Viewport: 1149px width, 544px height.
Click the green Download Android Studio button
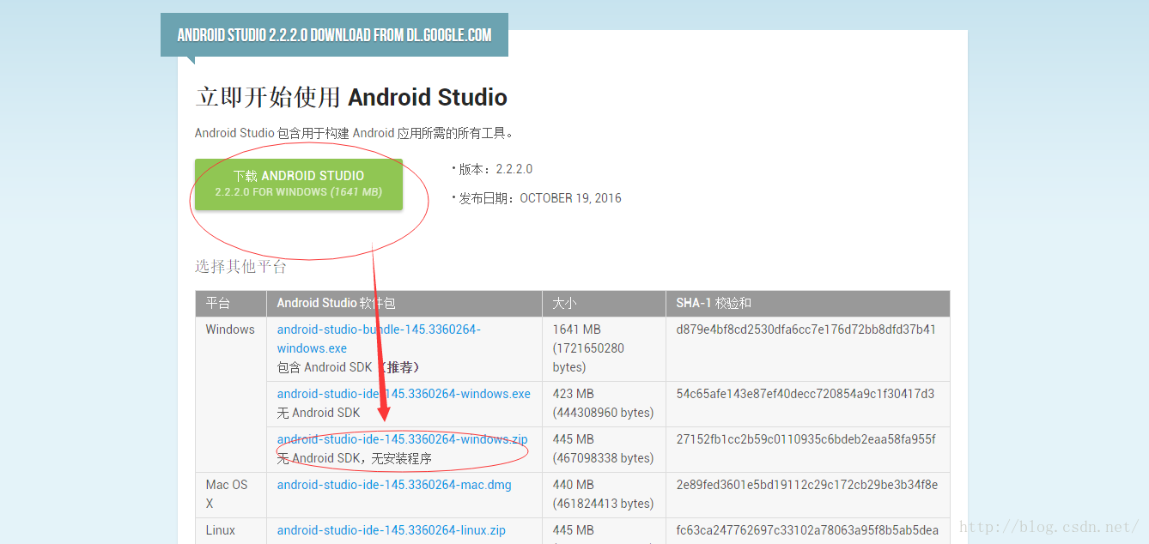(x=299, y=184)
